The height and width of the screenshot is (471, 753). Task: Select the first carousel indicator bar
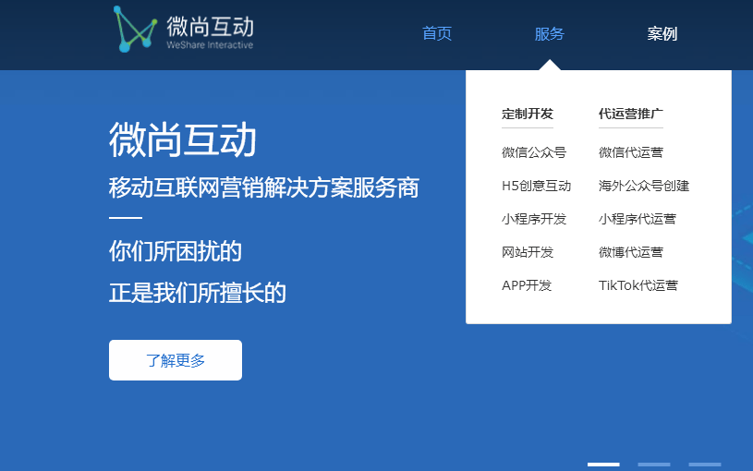(x=603, y=465)
